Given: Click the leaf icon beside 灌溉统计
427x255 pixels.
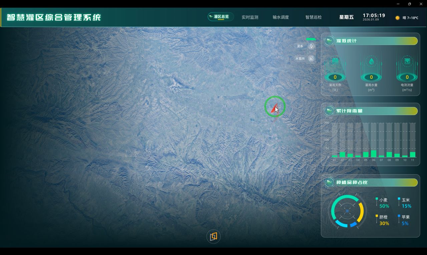Looking at the screenshot, I should click(x=329, y=41).
